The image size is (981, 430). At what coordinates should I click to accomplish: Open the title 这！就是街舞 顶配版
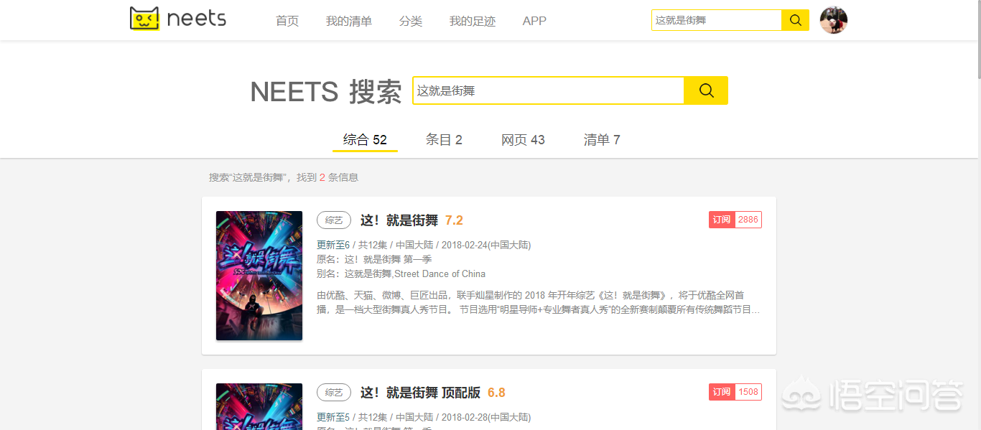pos(420,393)
